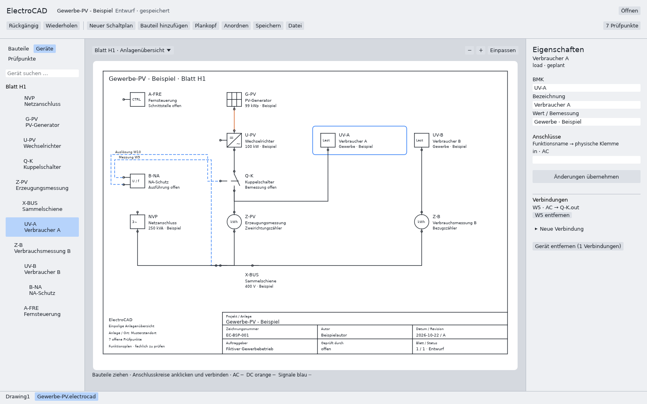This screenshot has height=404, width=647.
Task: Click the X-BUS busbar connection node
Action: pos(252,265)
